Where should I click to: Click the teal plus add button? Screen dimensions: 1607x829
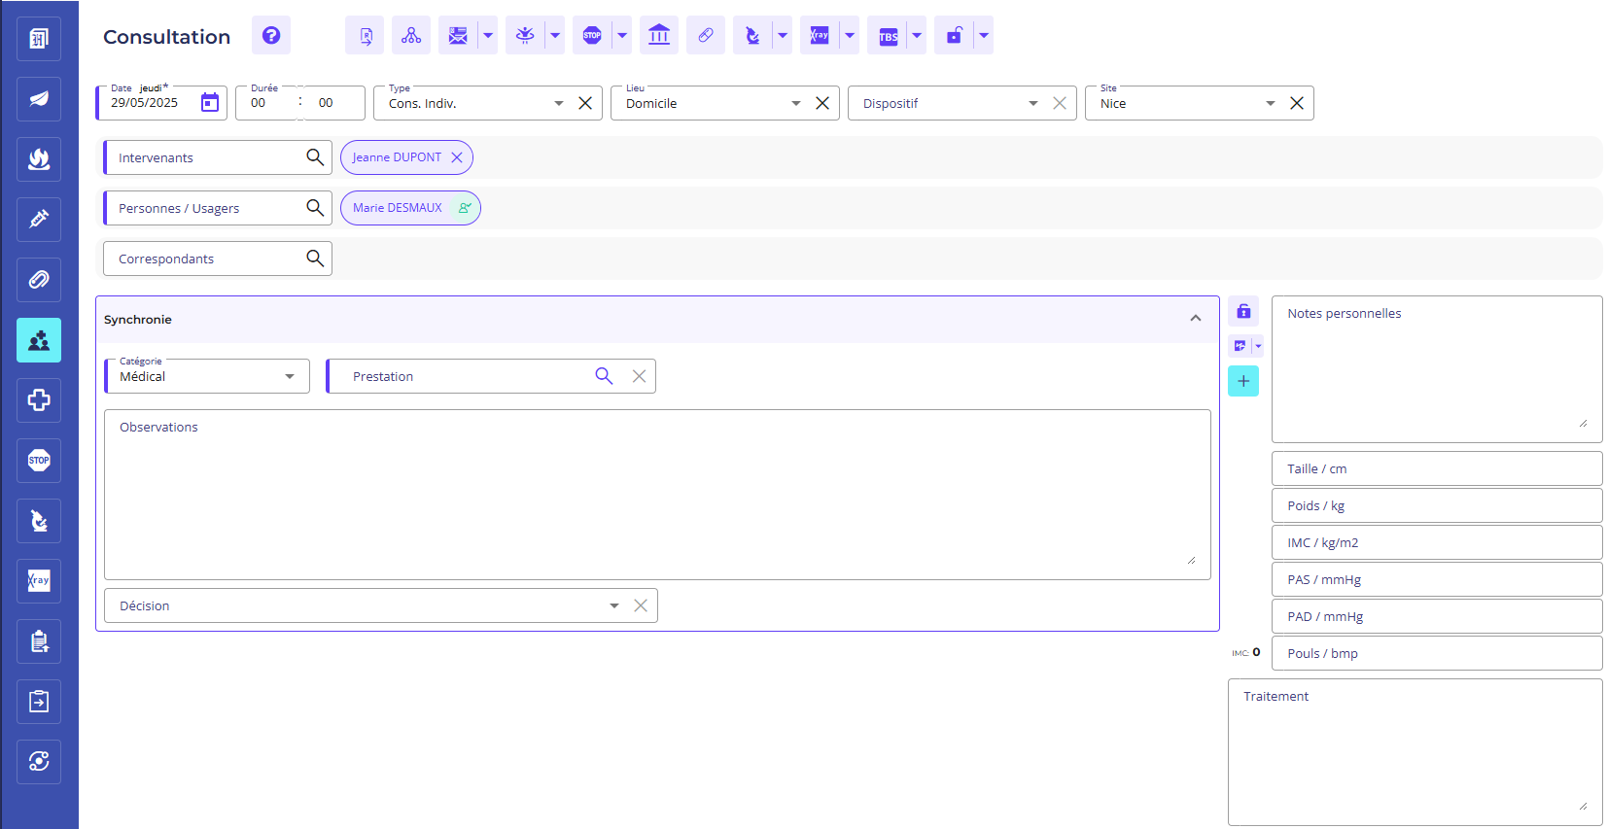[x=1243, y=381]
